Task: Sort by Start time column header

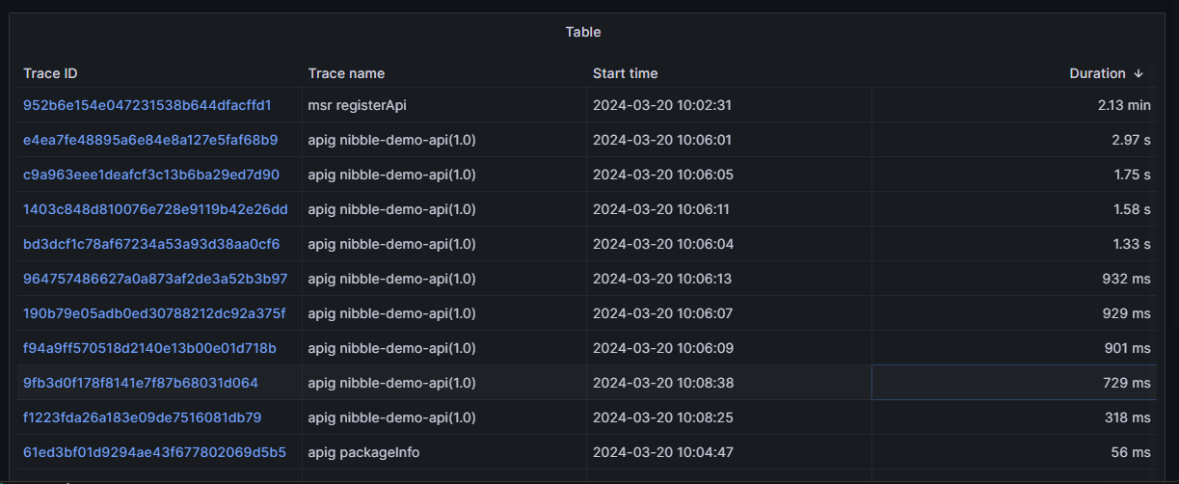Action: click(625, 73)
